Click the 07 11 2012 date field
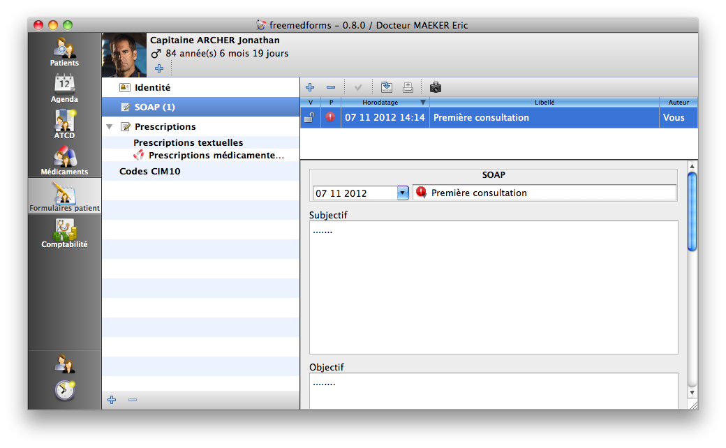This screenshot has width=726, height=448. pos(355,193)
